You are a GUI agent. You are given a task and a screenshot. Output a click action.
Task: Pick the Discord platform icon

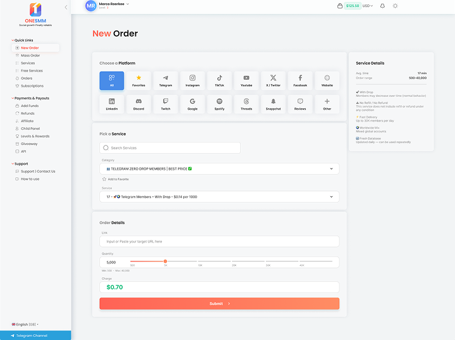138,104
